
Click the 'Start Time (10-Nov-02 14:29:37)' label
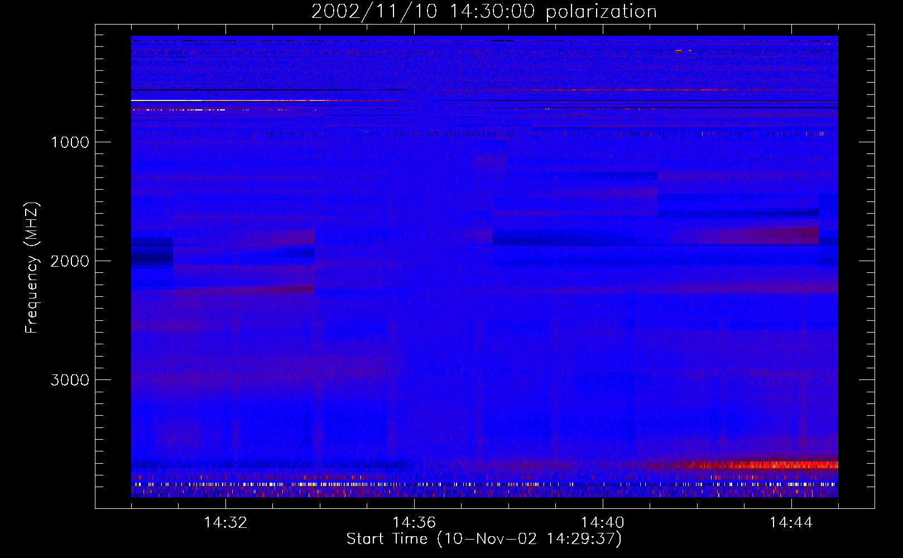(484, 539)
